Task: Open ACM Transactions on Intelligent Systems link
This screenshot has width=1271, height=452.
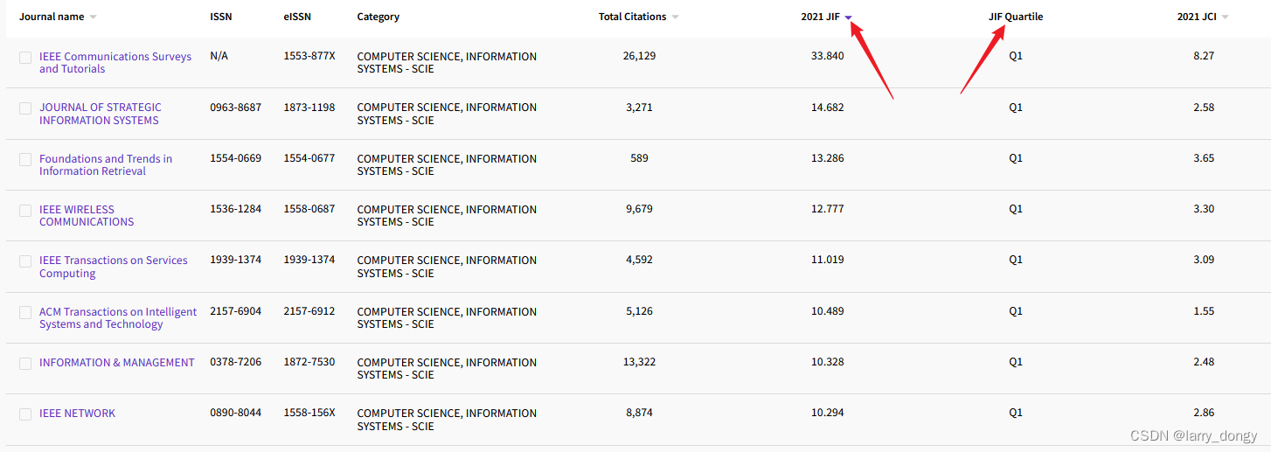Action: click(x=118, y=318)
